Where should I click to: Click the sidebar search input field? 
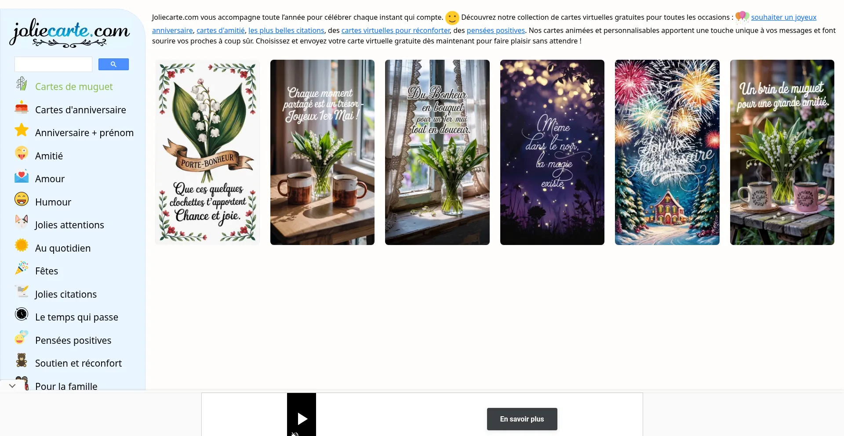[54, 64]
